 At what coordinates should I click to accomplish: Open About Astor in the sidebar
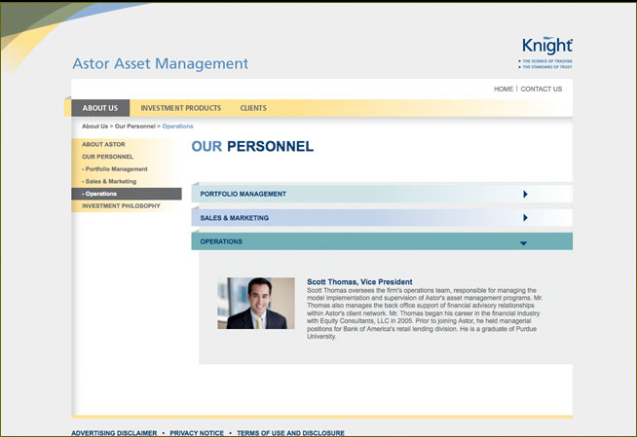coord(103,144)
